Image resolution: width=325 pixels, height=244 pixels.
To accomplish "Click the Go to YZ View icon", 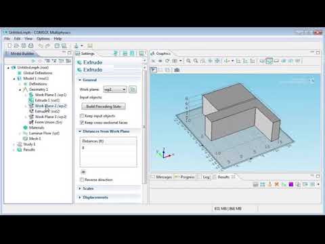I will (245, 61).
